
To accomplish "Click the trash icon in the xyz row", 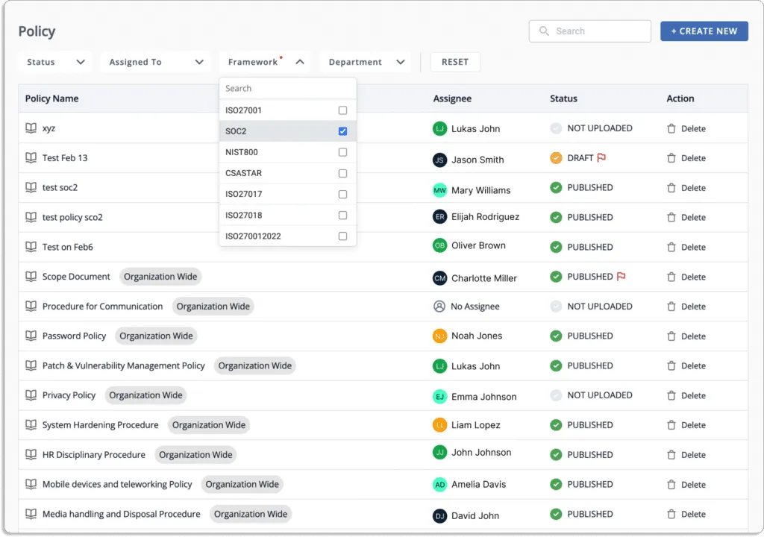I will [x=671, y=128].
